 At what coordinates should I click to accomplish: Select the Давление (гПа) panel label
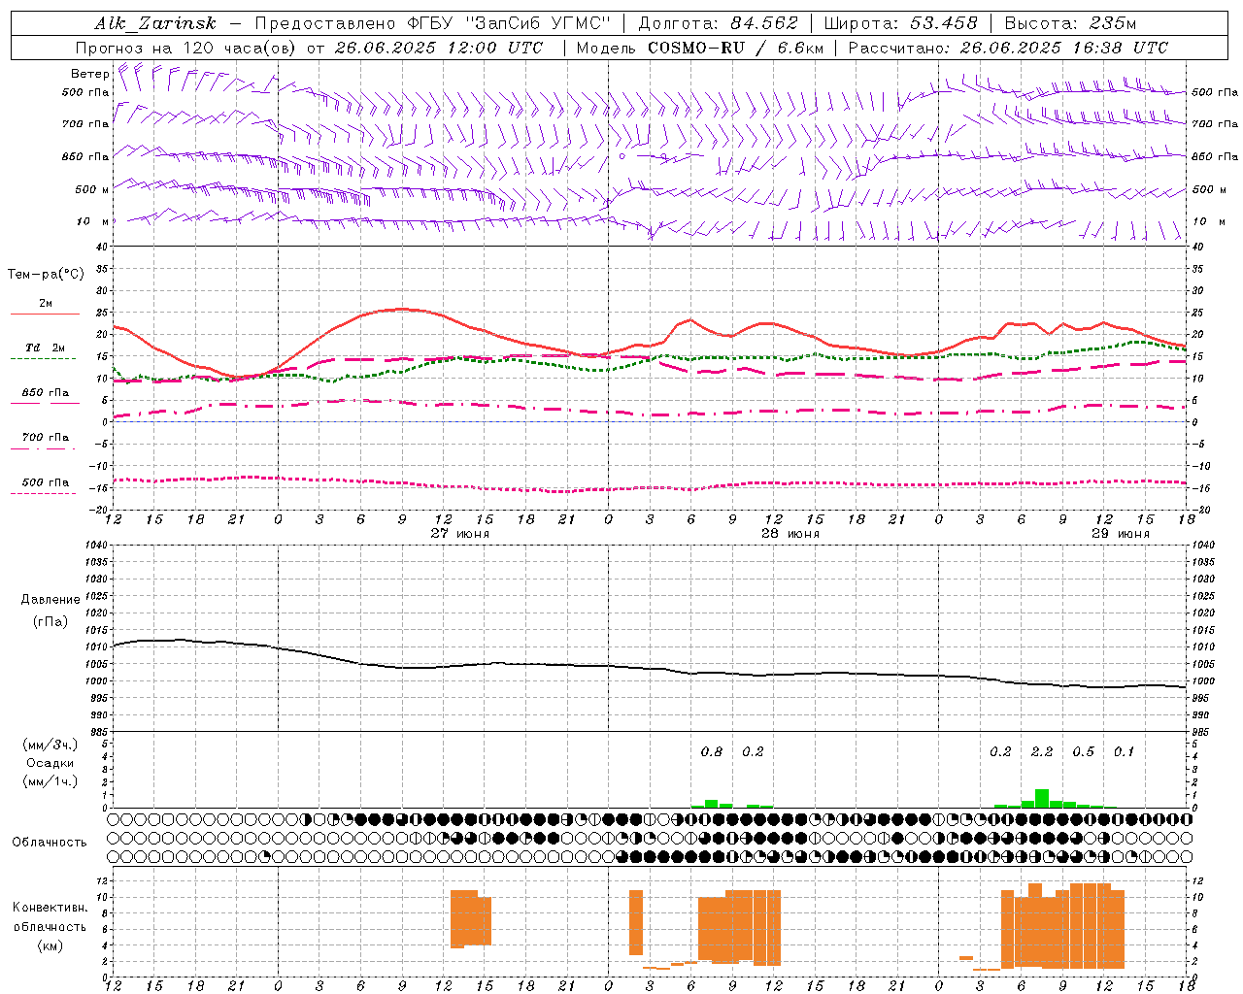pos(50,611)
